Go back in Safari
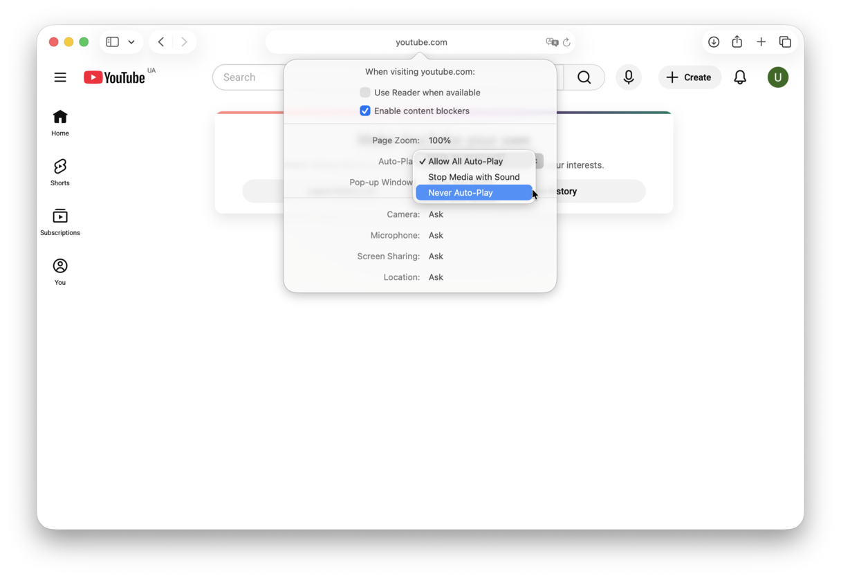This screenshot has height=578, width=841. point(161,42)
